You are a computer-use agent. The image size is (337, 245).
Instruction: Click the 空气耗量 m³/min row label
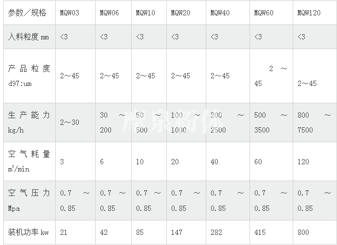point(29,161)
